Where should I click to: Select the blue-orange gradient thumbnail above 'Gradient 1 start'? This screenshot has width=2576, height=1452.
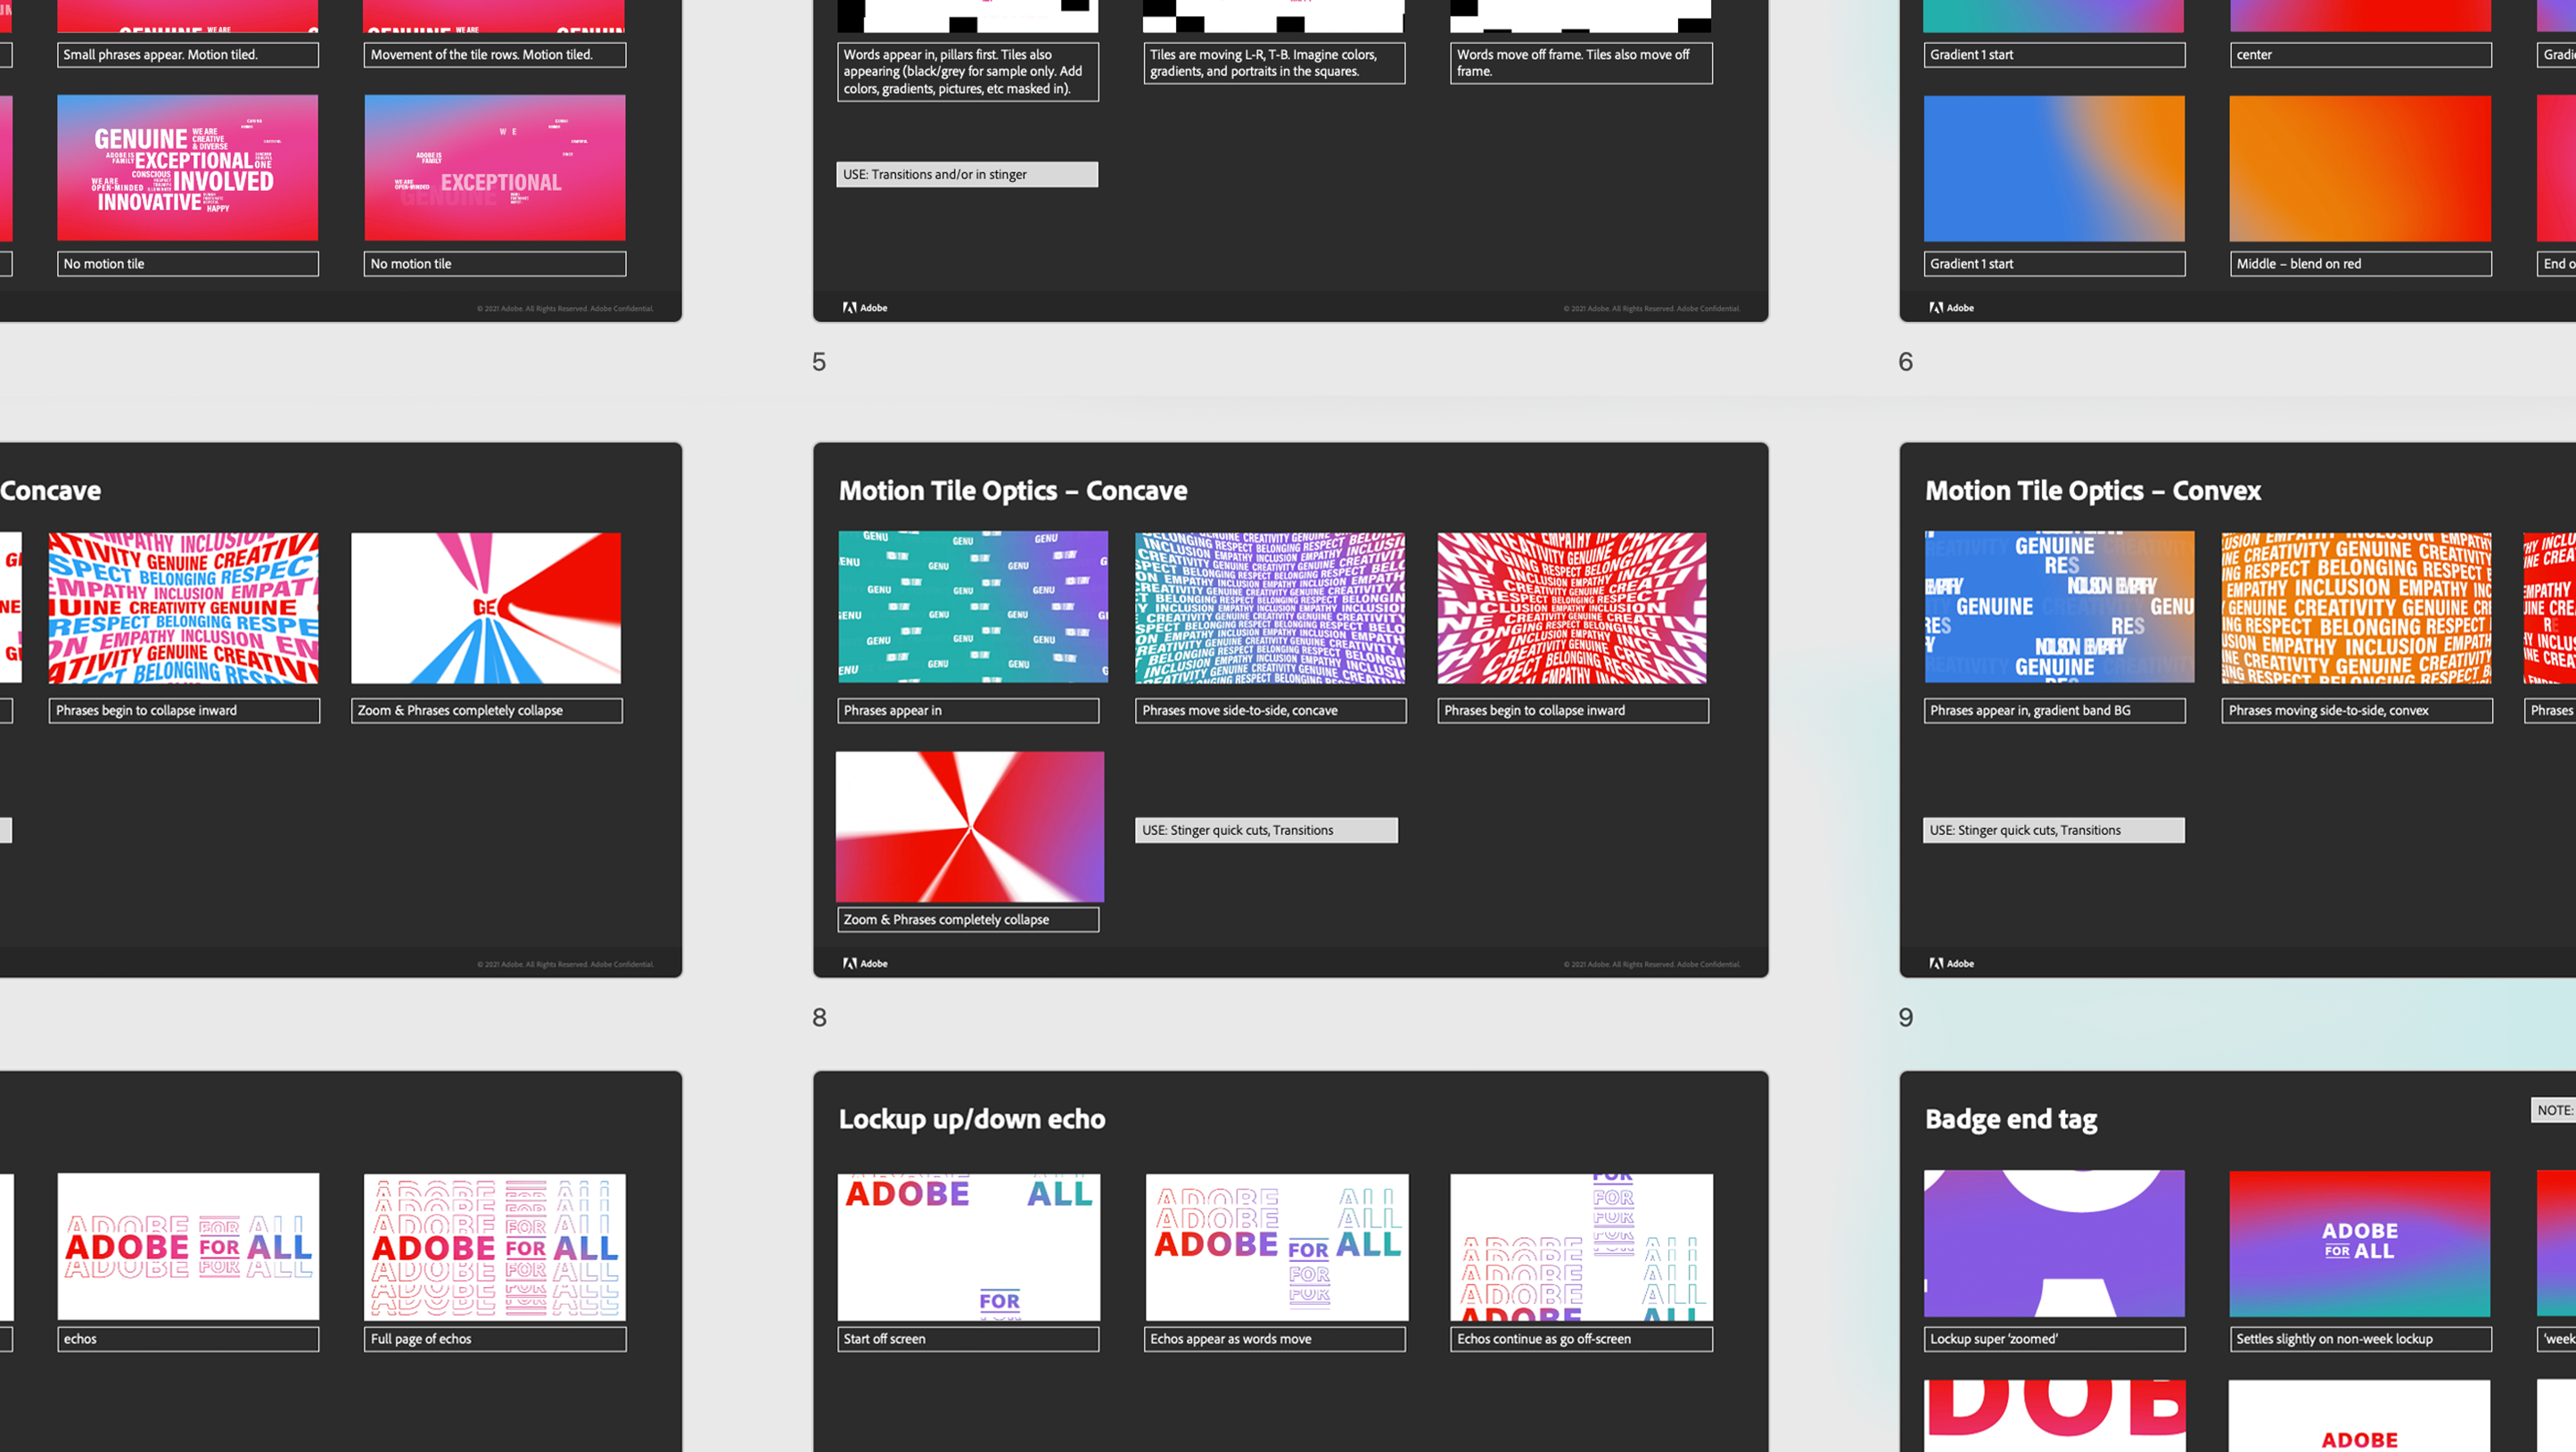[2054, 168]
